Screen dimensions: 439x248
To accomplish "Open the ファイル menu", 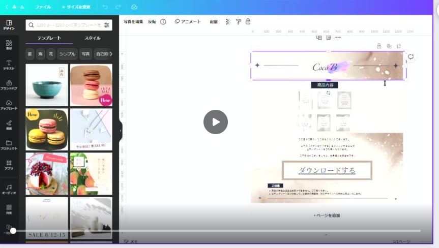I will point(43,7).
